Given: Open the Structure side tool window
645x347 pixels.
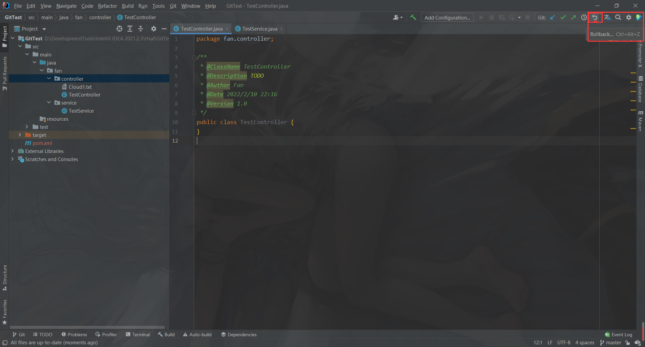Looking at the screenshot, I should (5, 278).
